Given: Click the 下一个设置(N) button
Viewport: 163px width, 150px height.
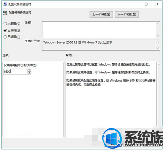Looking at the screenshot, I should pos(127,14).
